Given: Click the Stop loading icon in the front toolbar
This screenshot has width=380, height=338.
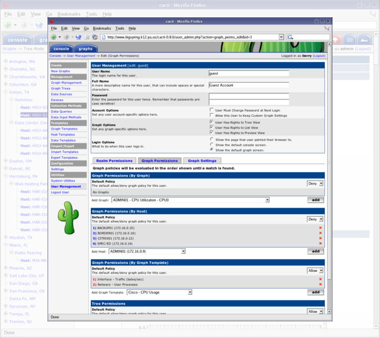Looking at the screenshot, I should pyautogui.click(x=87, y=37).
